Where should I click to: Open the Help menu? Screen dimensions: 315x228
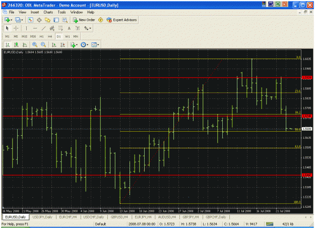coord(91,12)
